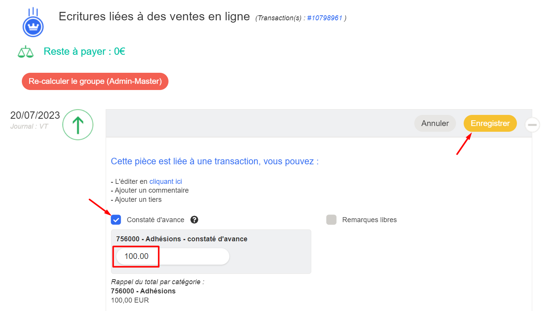Click the blue crown online sales icon
The height and width of the screenshot is (311, 546).
coord(33,23)
